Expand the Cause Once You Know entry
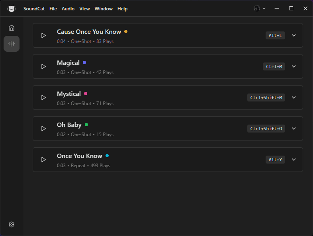 pos(294,35)
